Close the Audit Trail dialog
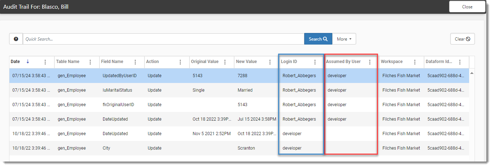The height and width of the screenshot is (167, 492). click(x=467, y=7)
